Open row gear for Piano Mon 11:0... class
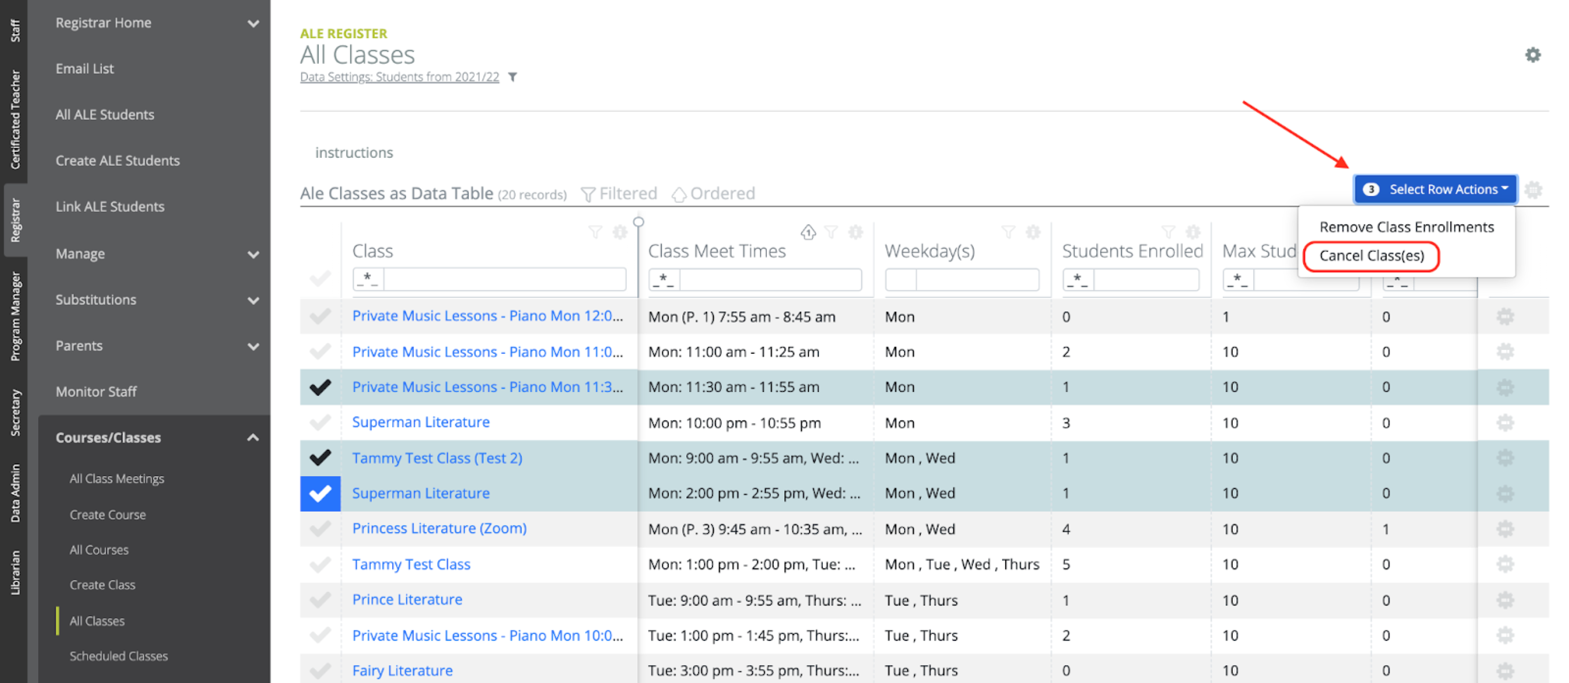 click(x=1505, y=352)
